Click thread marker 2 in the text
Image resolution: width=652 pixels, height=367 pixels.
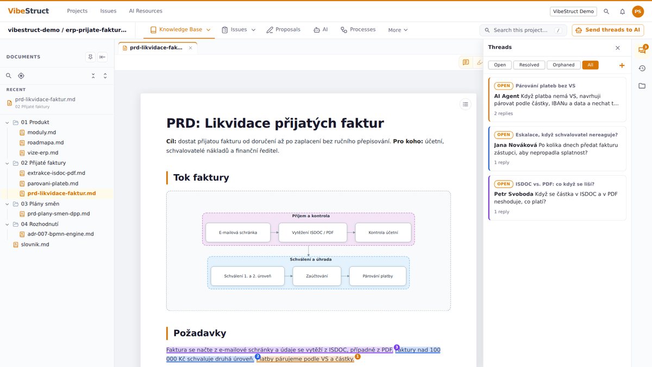click(258, 356)
